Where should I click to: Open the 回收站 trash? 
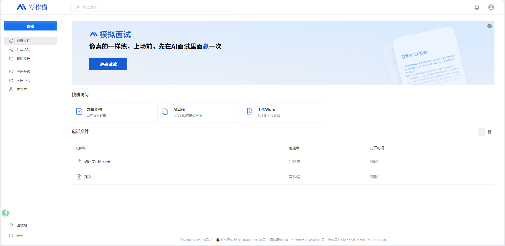(x=22, y=225)
